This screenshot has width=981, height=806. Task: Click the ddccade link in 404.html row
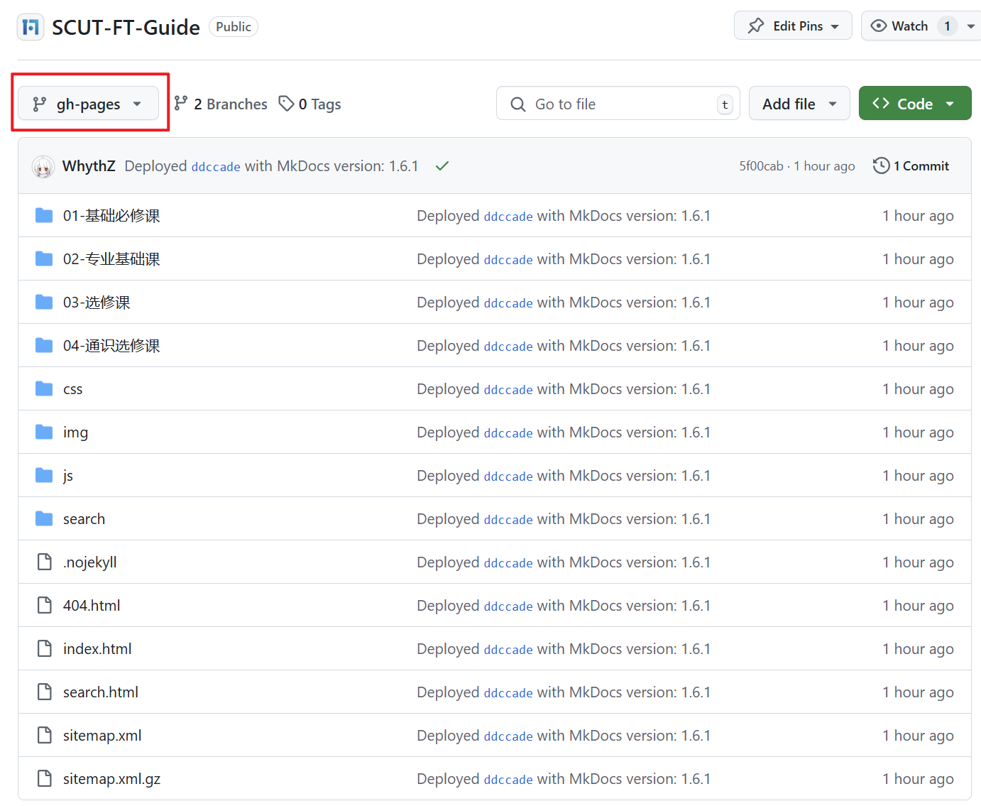pos(508,606)
